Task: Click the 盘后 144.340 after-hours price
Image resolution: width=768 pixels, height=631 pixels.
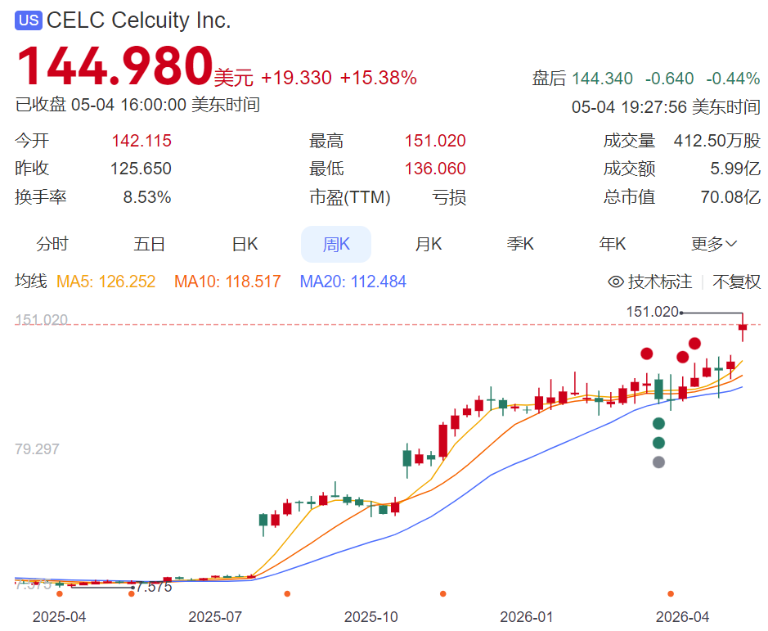Action: [x=602, y=79]
